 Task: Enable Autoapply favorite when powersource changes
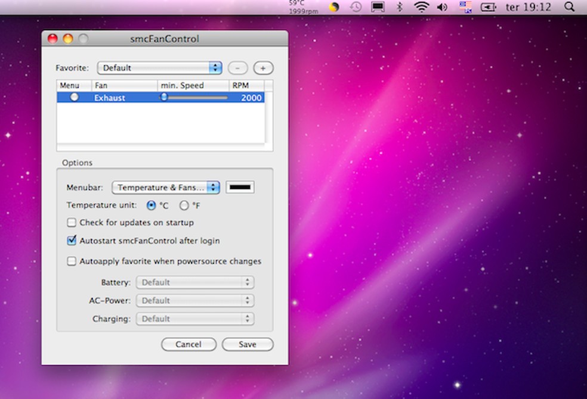pos(72,261)
